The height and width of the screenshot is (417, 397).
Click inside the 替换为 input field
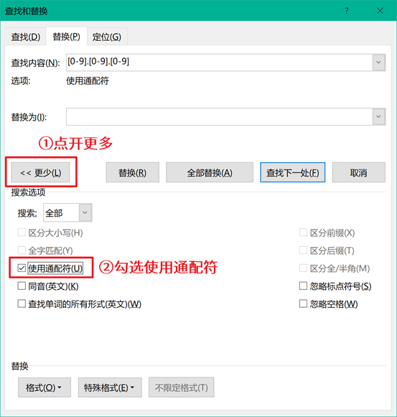pyautogui.click(x=219, y=116)
